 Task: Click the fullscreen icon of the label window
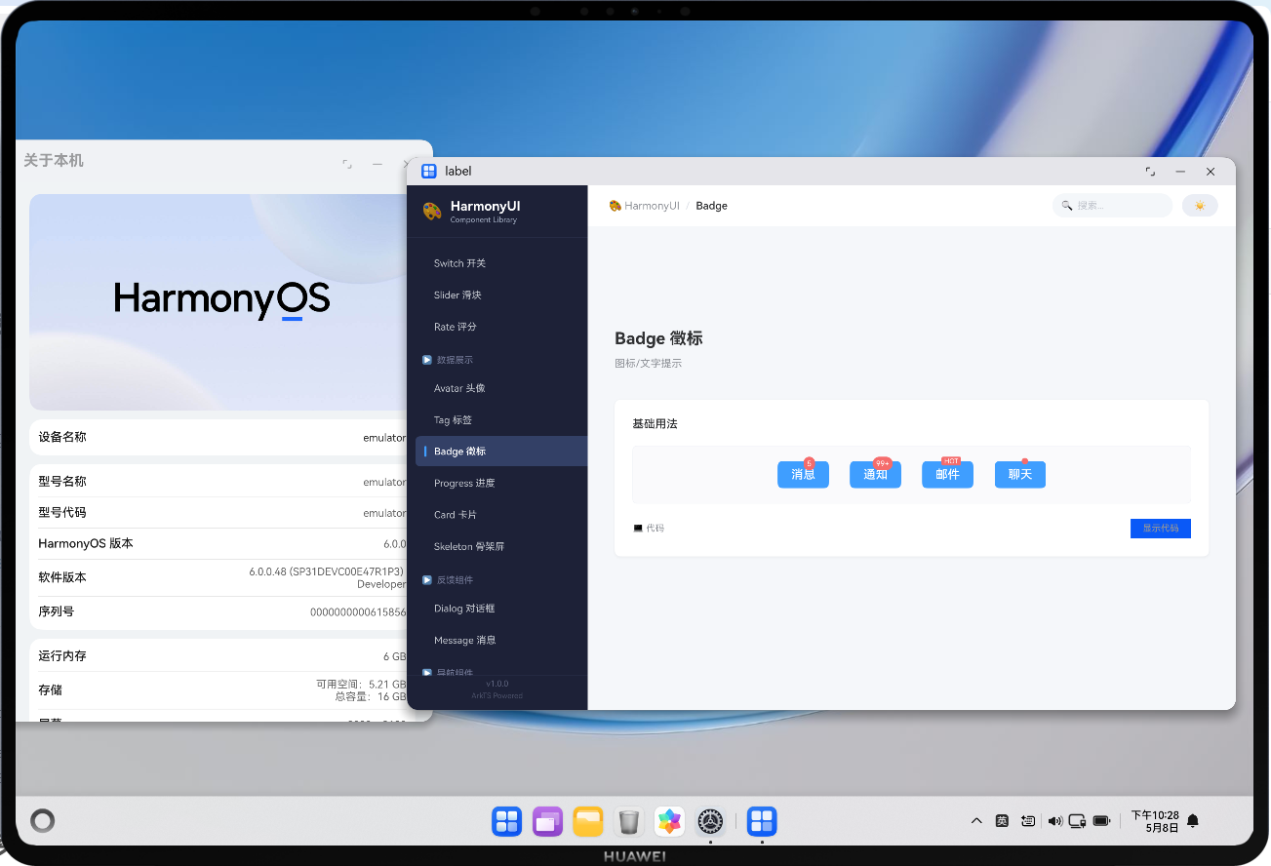(1151, 172)
